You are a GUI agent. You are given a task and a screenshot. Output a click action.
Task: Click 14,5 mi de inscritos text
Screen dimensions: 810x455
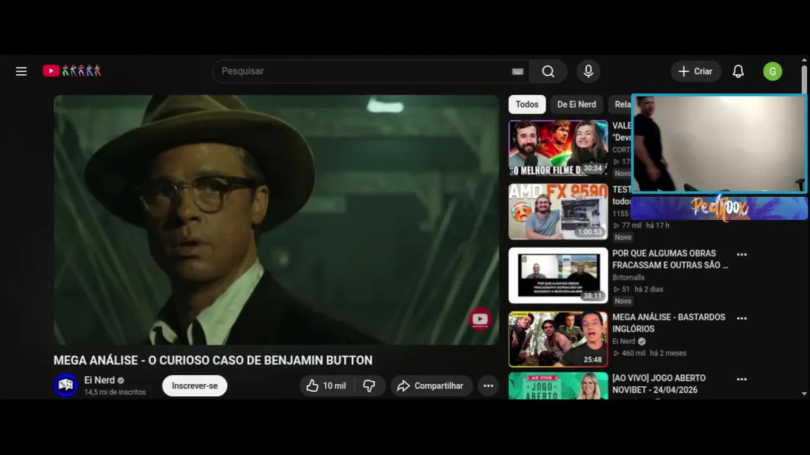tap(115, 392)
